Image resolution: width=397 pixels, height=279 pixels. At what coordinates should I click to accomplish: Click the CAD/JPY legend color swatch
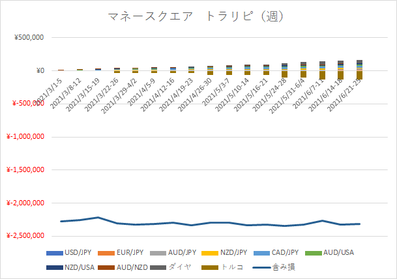261,253
